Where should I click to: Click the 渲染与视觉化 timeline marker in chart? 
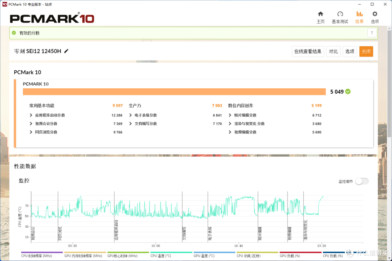point(306,230)
